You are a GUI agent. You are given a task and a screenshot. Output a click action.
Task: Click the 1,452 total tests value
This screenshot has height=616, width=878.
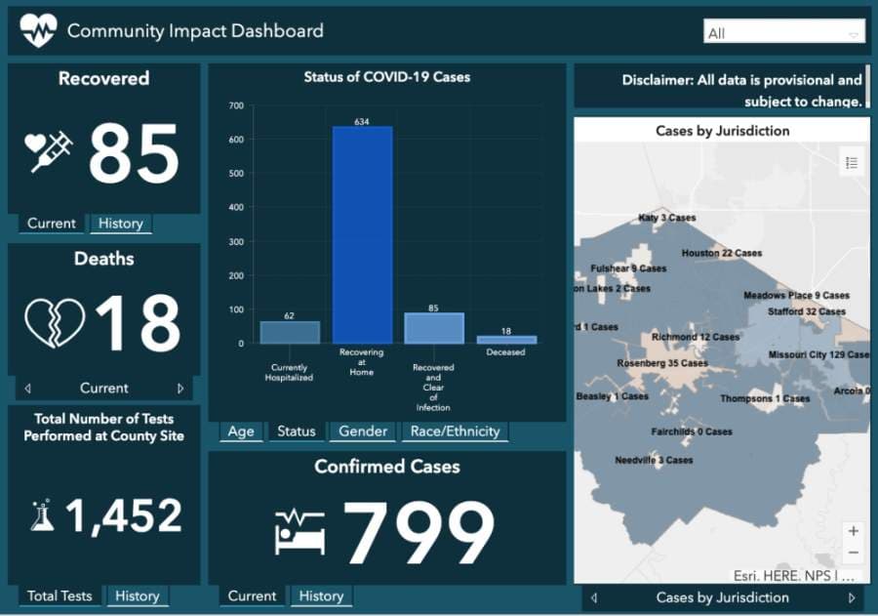[124, 515]
